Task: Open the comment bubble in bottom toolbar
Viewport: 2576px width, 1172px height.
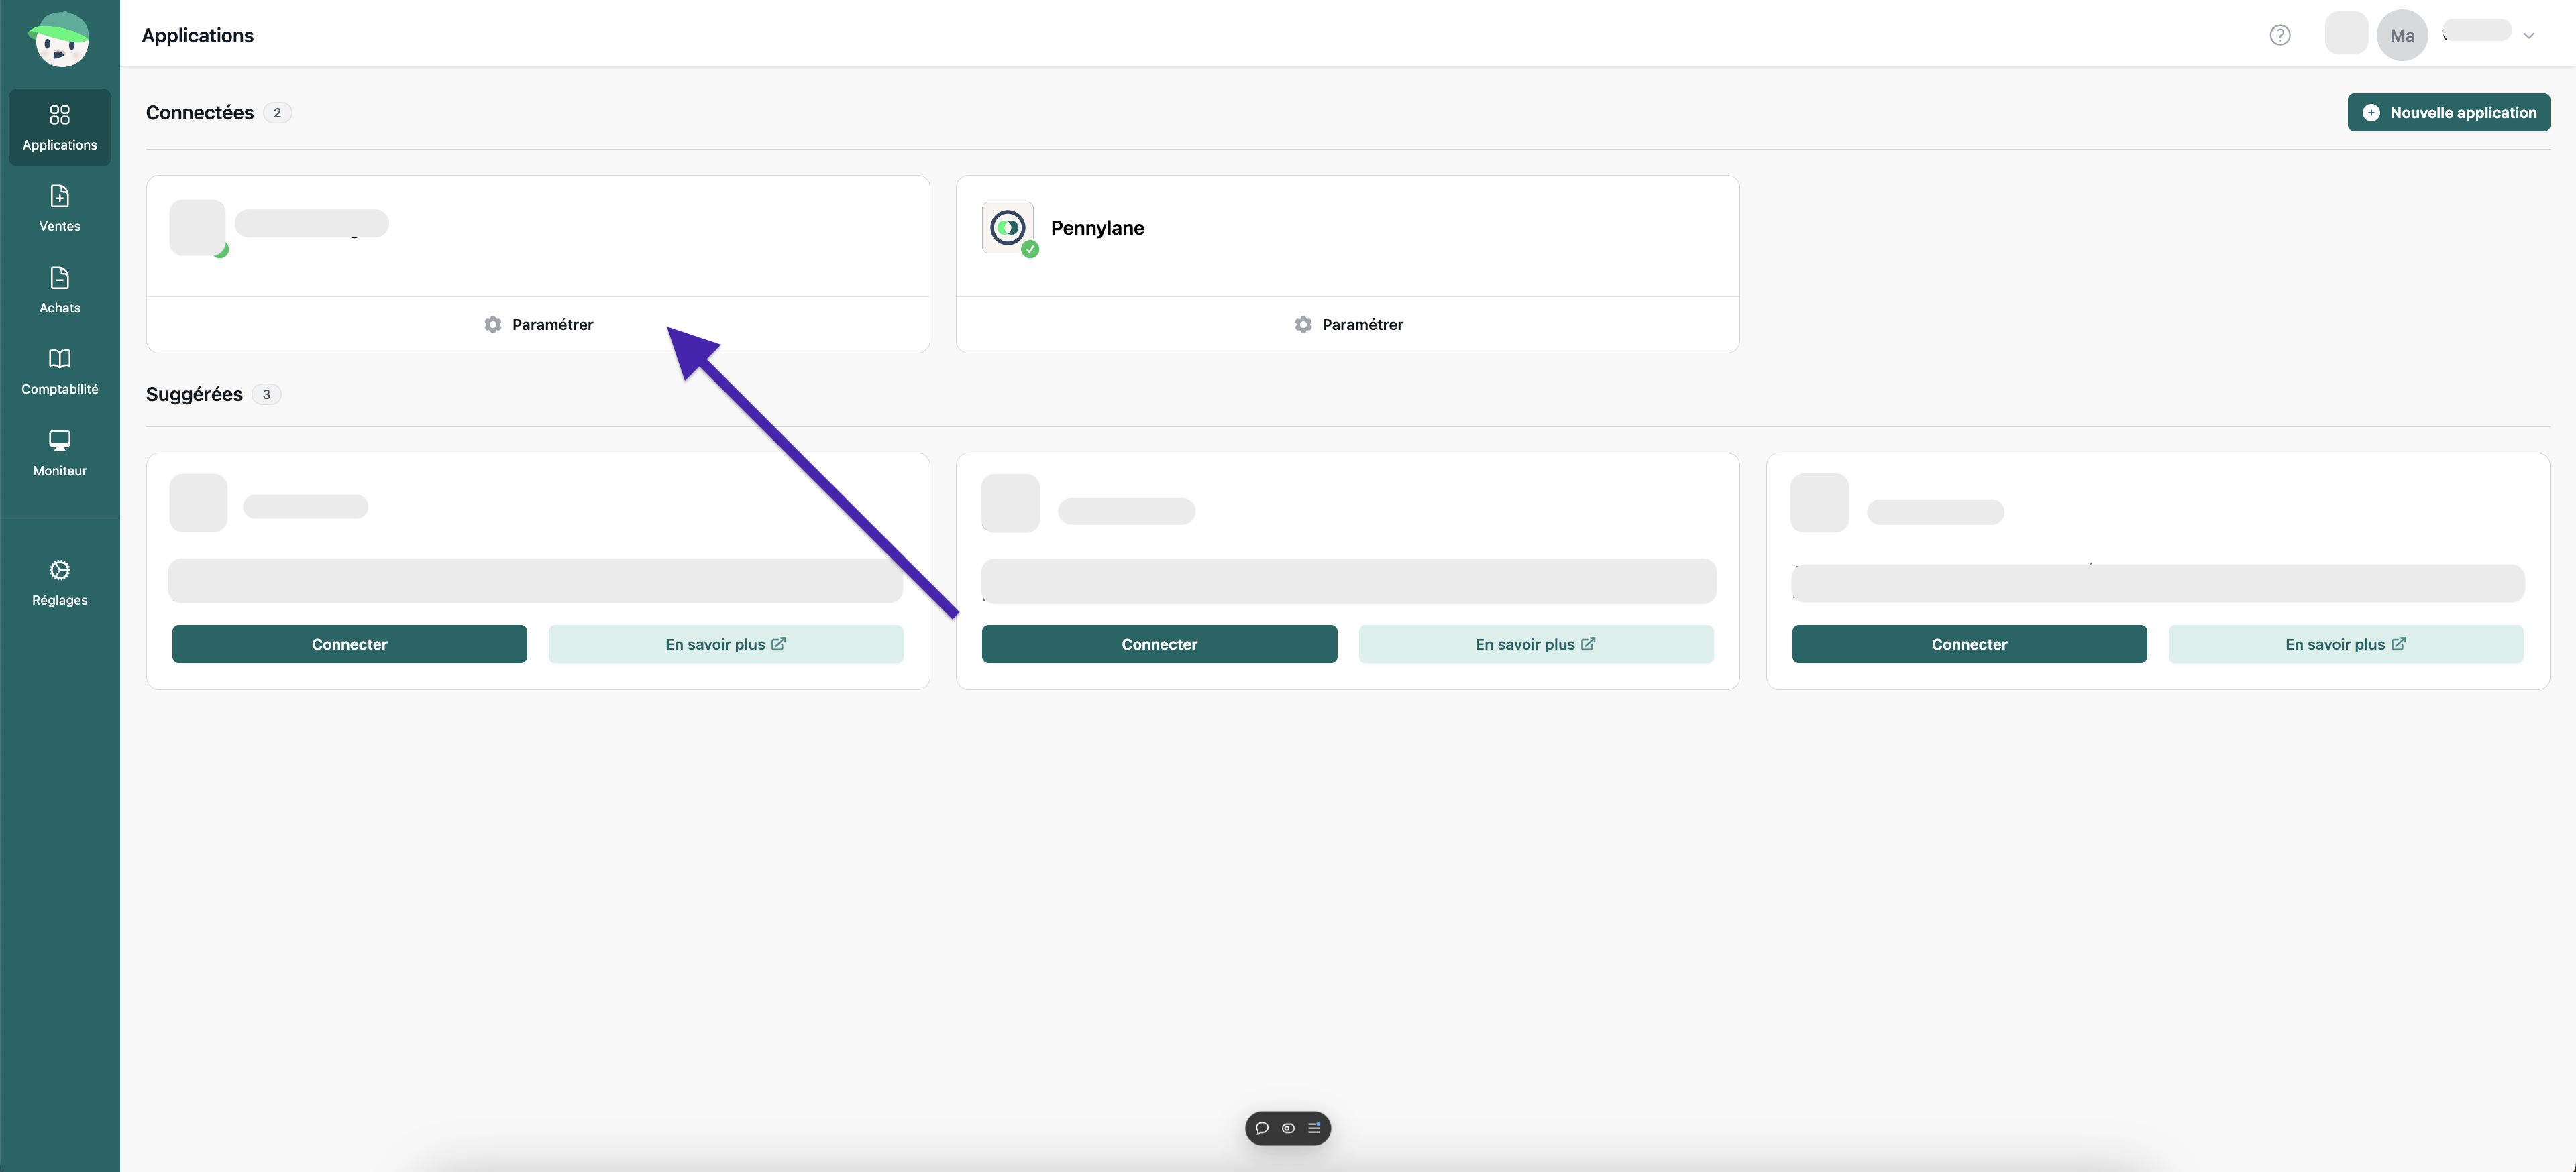Action: 1262,1128
